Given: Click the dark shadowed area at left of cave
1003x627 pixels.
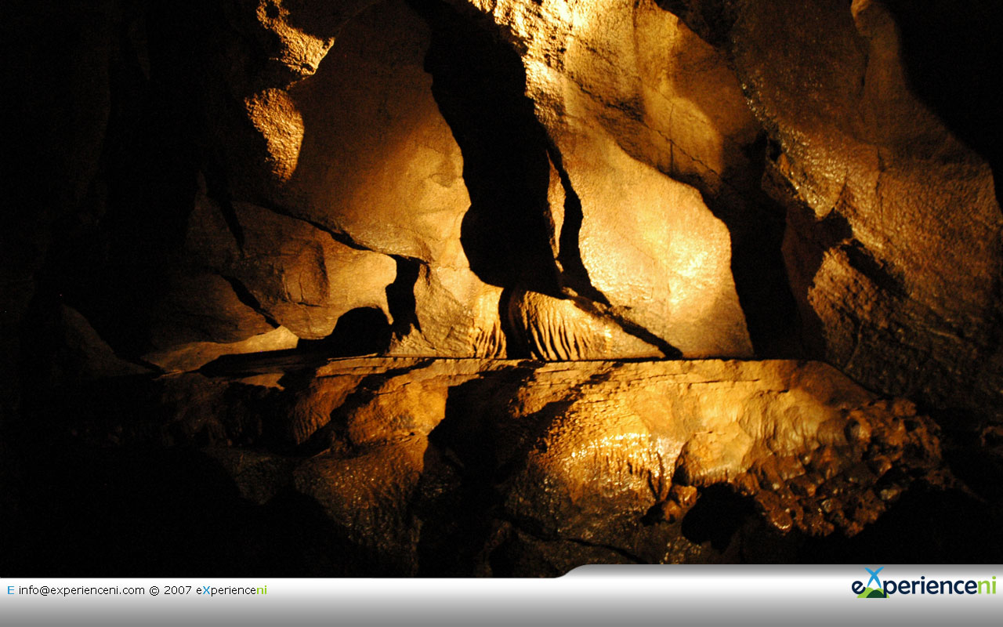Looking at the screenshot, I should pyautogui.click(x=78, y=235).
